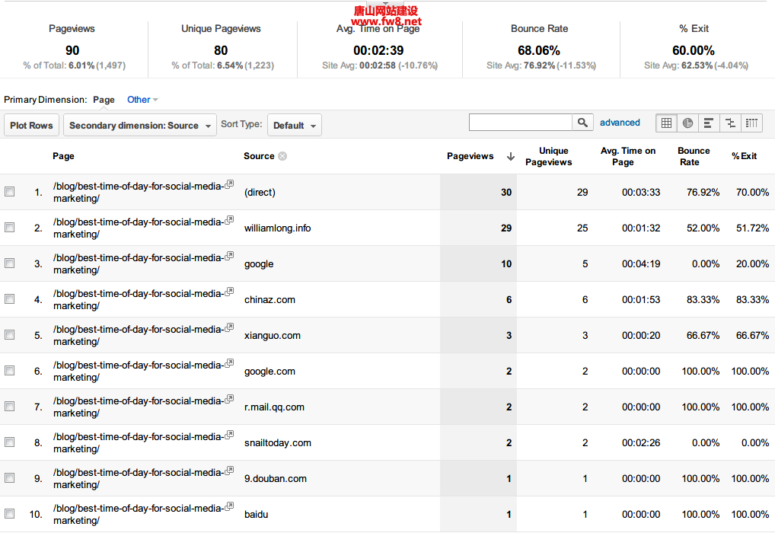Remove the Source secondary dimension
This screenshot has width=775, height=533.
click(x=282, y=156)
